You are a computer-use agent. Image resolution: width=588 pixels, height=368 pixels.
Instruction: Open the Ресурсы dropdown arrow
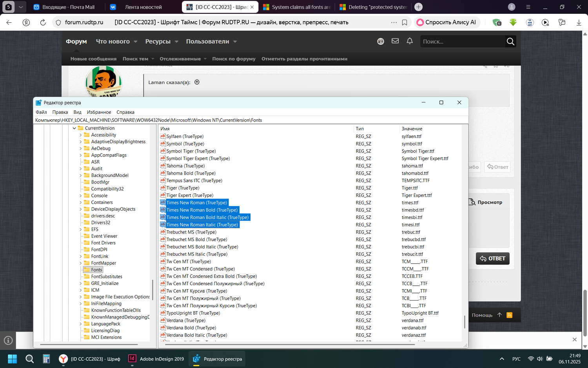pos(176,42)
